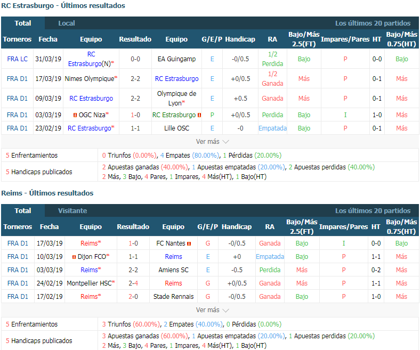Open FC Nantes team link
Viewport: 420px width, 350px height.
(x=171, y=243)
